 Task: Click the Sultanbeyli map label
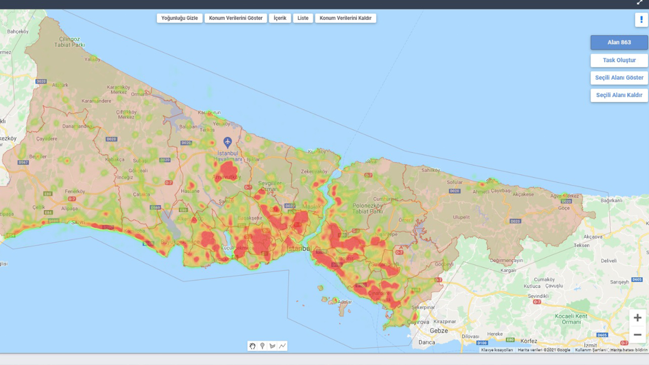(385, 264)
